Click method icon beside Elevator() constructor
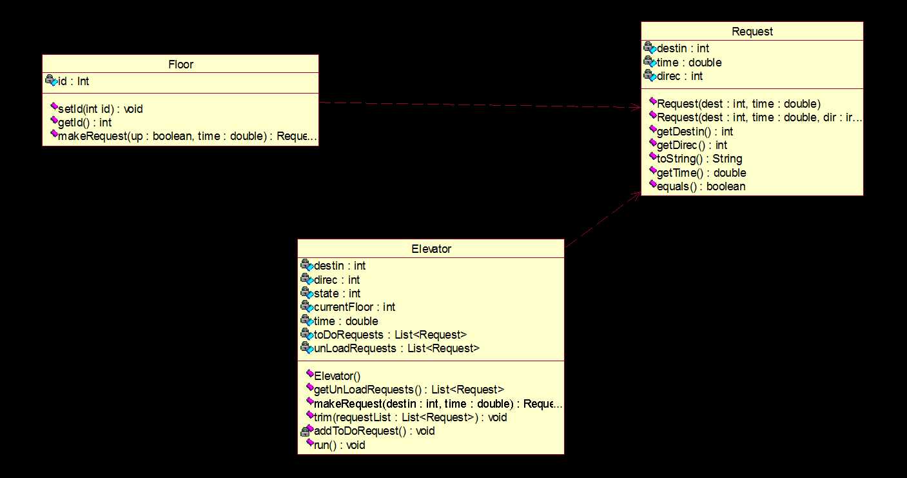907x478 pixels. (x=309, y=373)
